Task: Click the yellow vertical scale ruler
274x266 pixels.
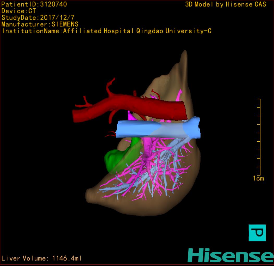Action: [x=259, y=137]
